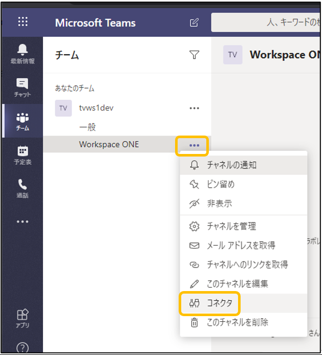Click the Workspace ONE header TV avatar
The width and height of the screenshot is (322, 355).
click(x=233, y=55)
